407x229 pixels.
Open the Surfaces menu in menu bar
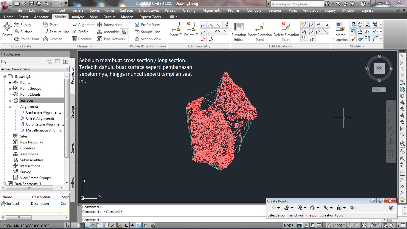pos(127,10)
